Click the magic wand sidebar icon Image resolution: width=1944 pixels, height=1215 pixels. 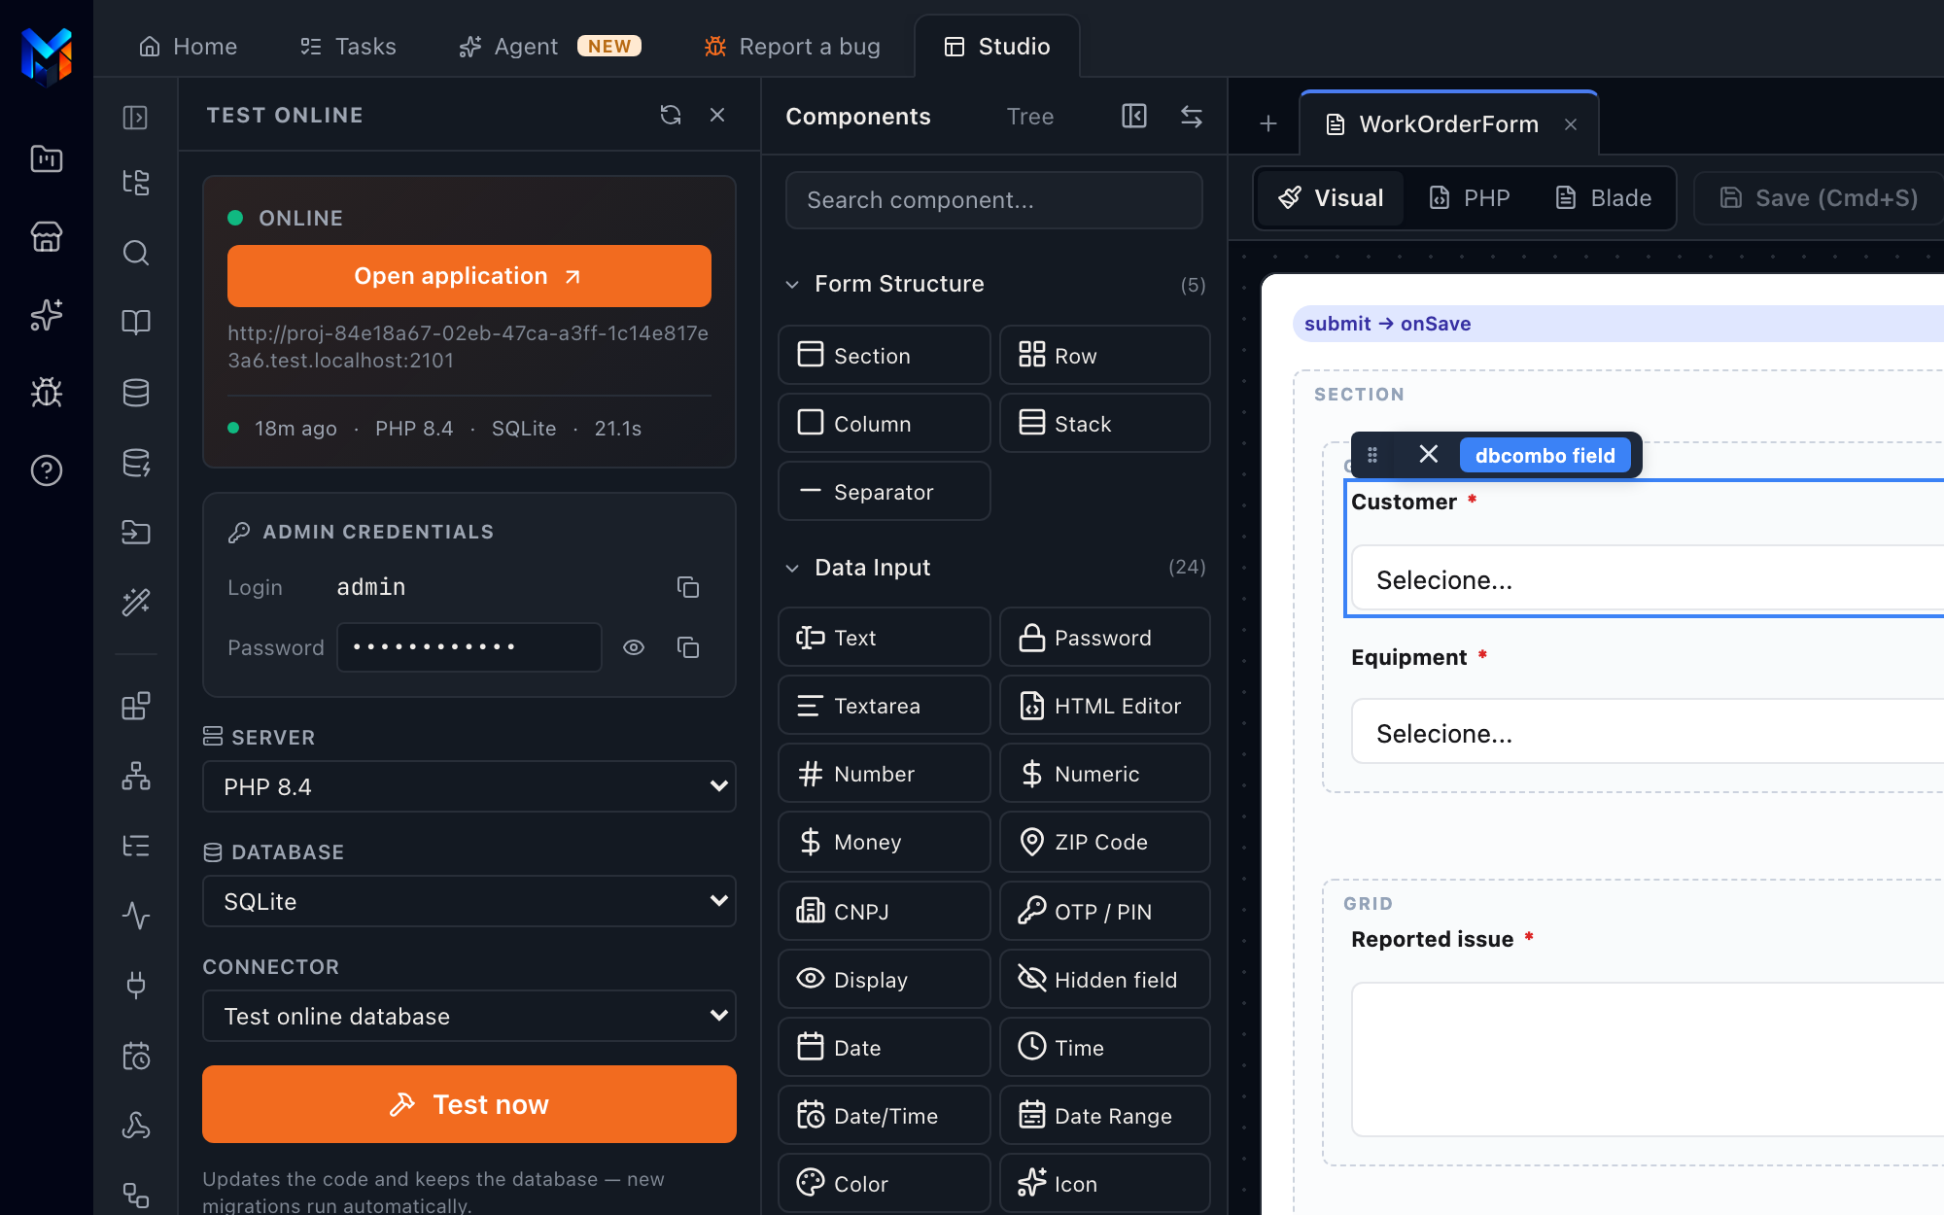point(136,603)
